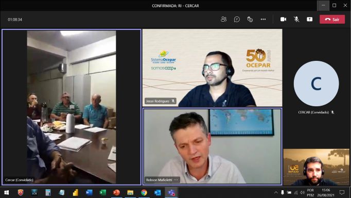Click the CERCAR avatar circle with letter C

point(316,84)
